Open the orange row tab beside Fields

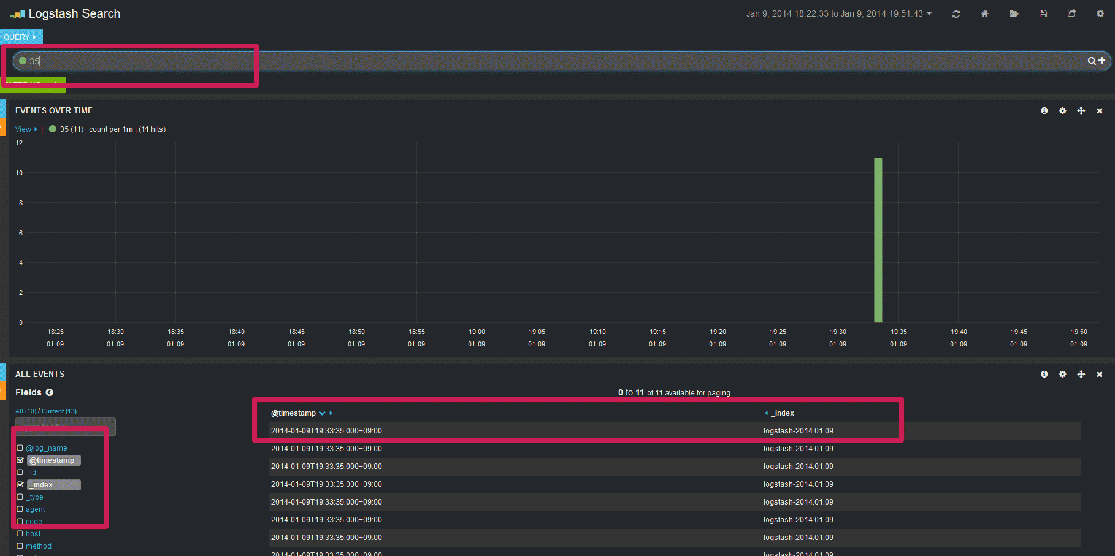pos(3,390)
